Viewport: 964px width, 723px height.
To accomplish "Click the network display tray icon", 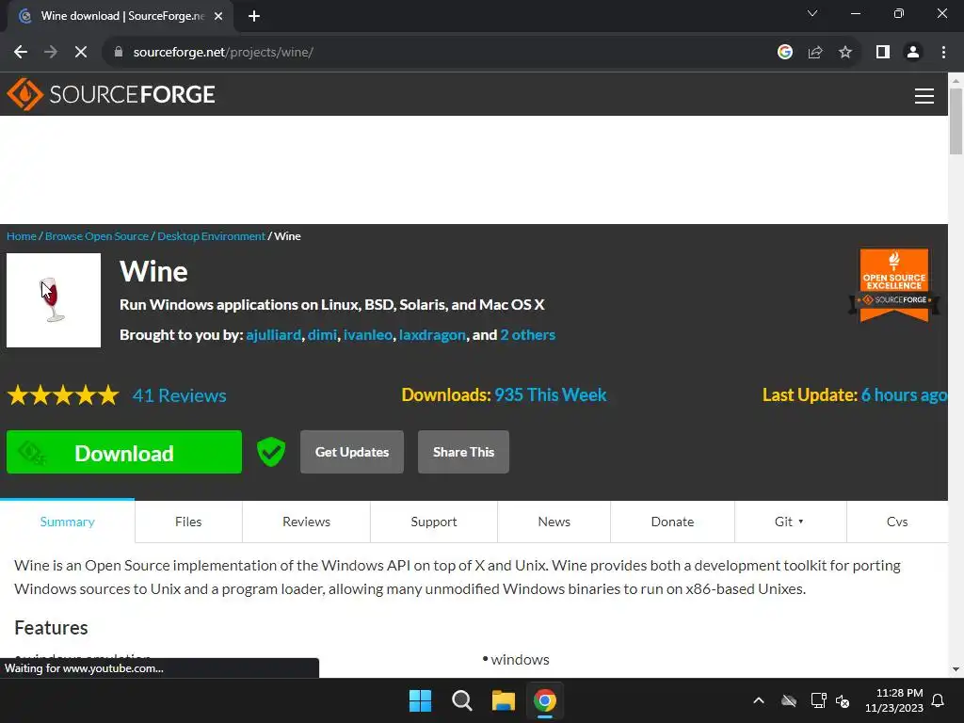I will 818,700.
